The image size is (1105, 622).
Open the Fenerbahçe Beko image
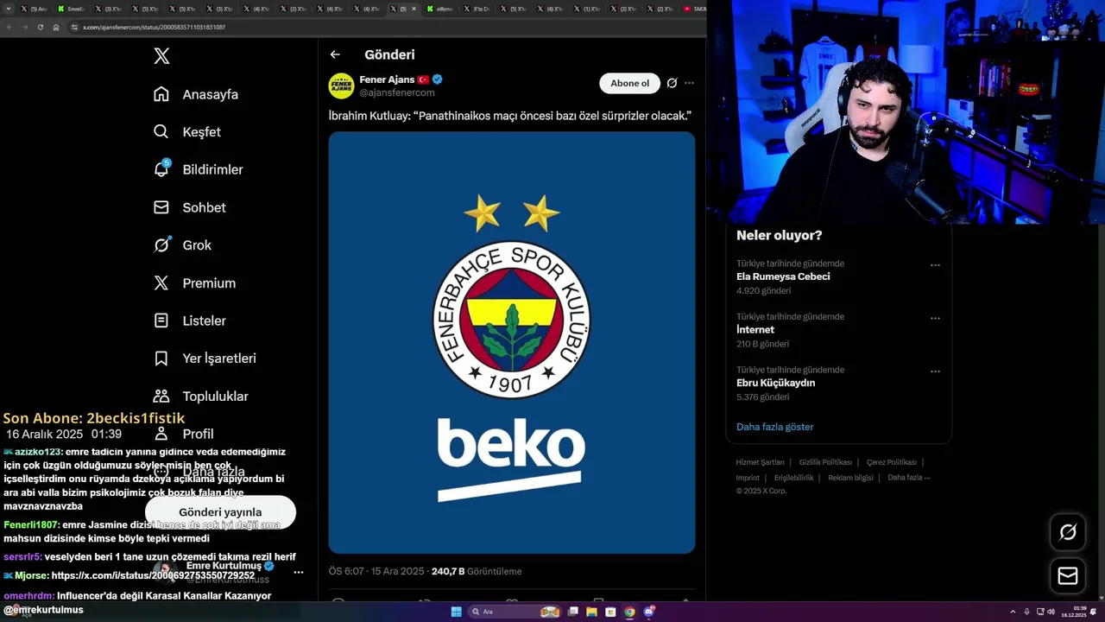click(x=511, y=342)
